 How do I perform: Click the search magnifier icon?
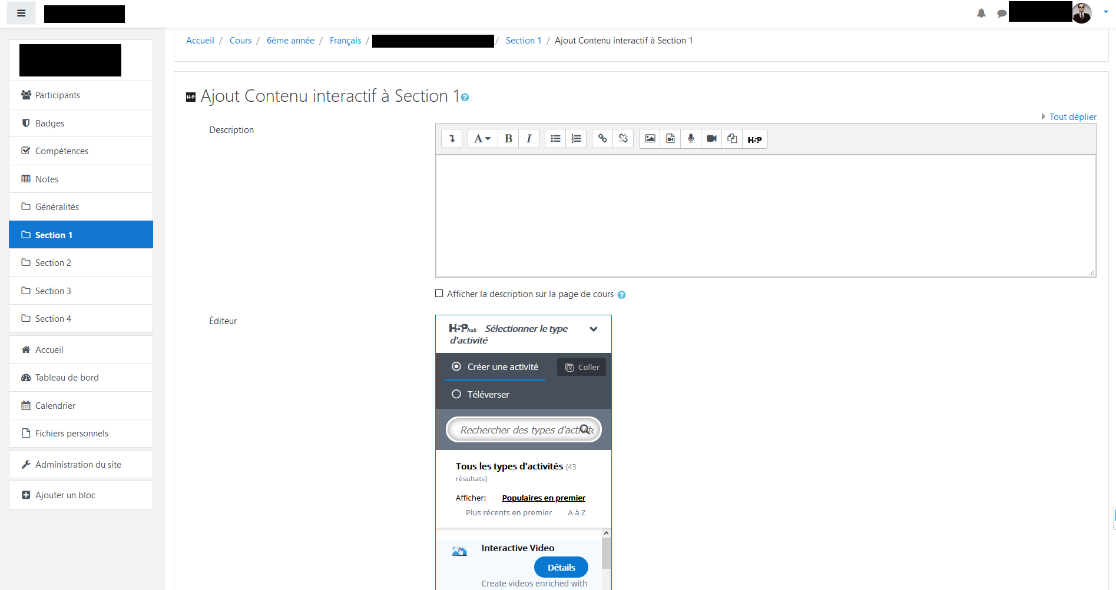pyautogui.click(x=585, y=429)
